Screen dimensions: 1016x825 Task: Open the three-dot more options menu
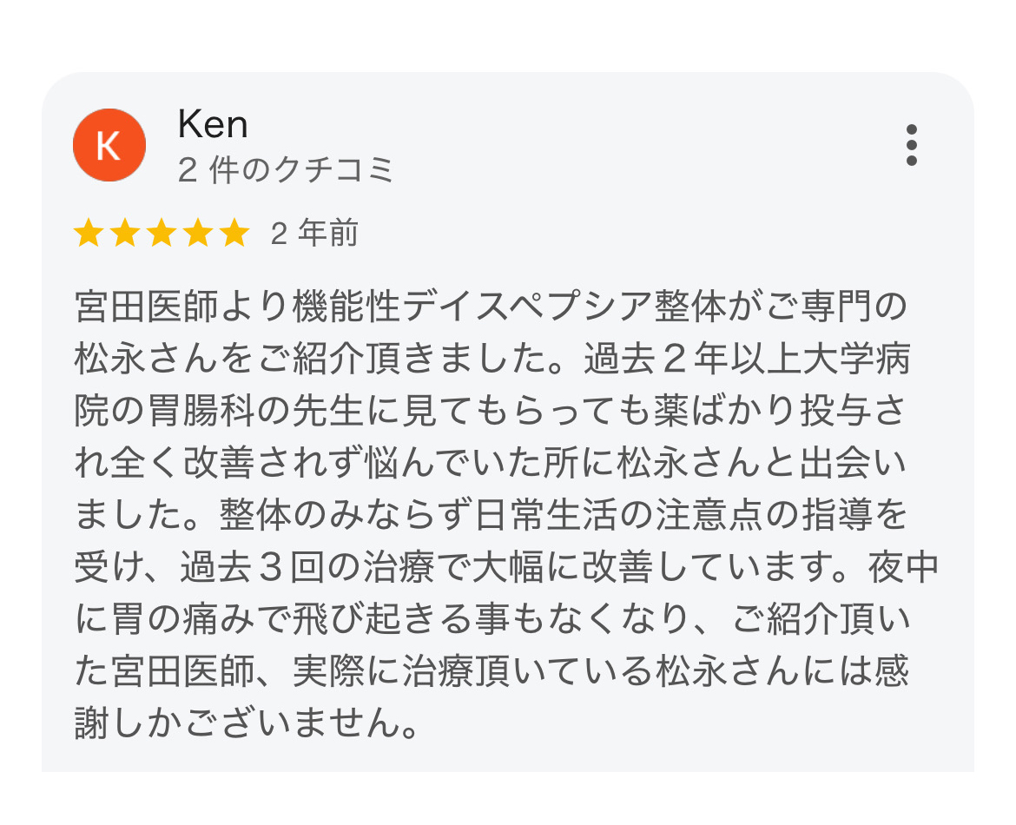911,145
